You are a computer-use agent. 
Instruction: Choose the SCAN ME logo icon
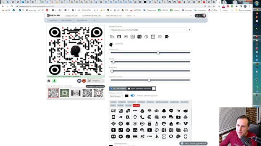[x=113, y=111]
